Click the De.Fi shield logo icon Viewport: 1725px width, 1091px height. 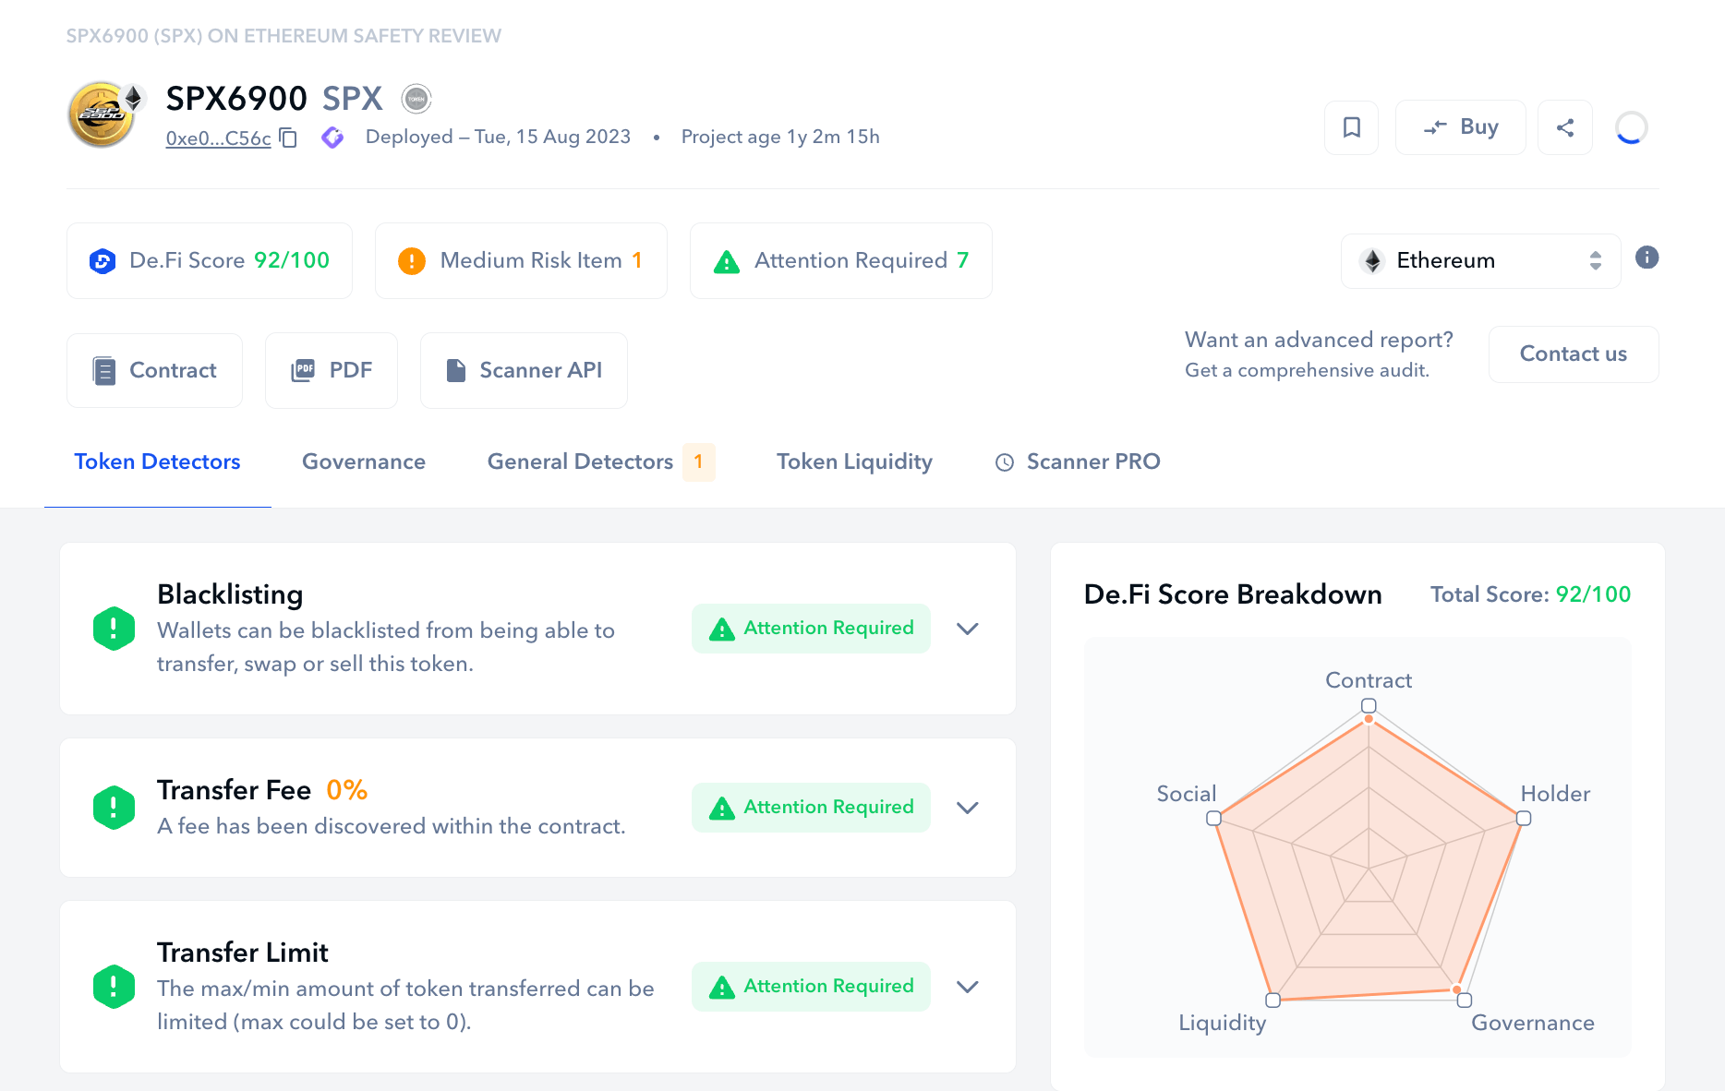click(103, 261)
